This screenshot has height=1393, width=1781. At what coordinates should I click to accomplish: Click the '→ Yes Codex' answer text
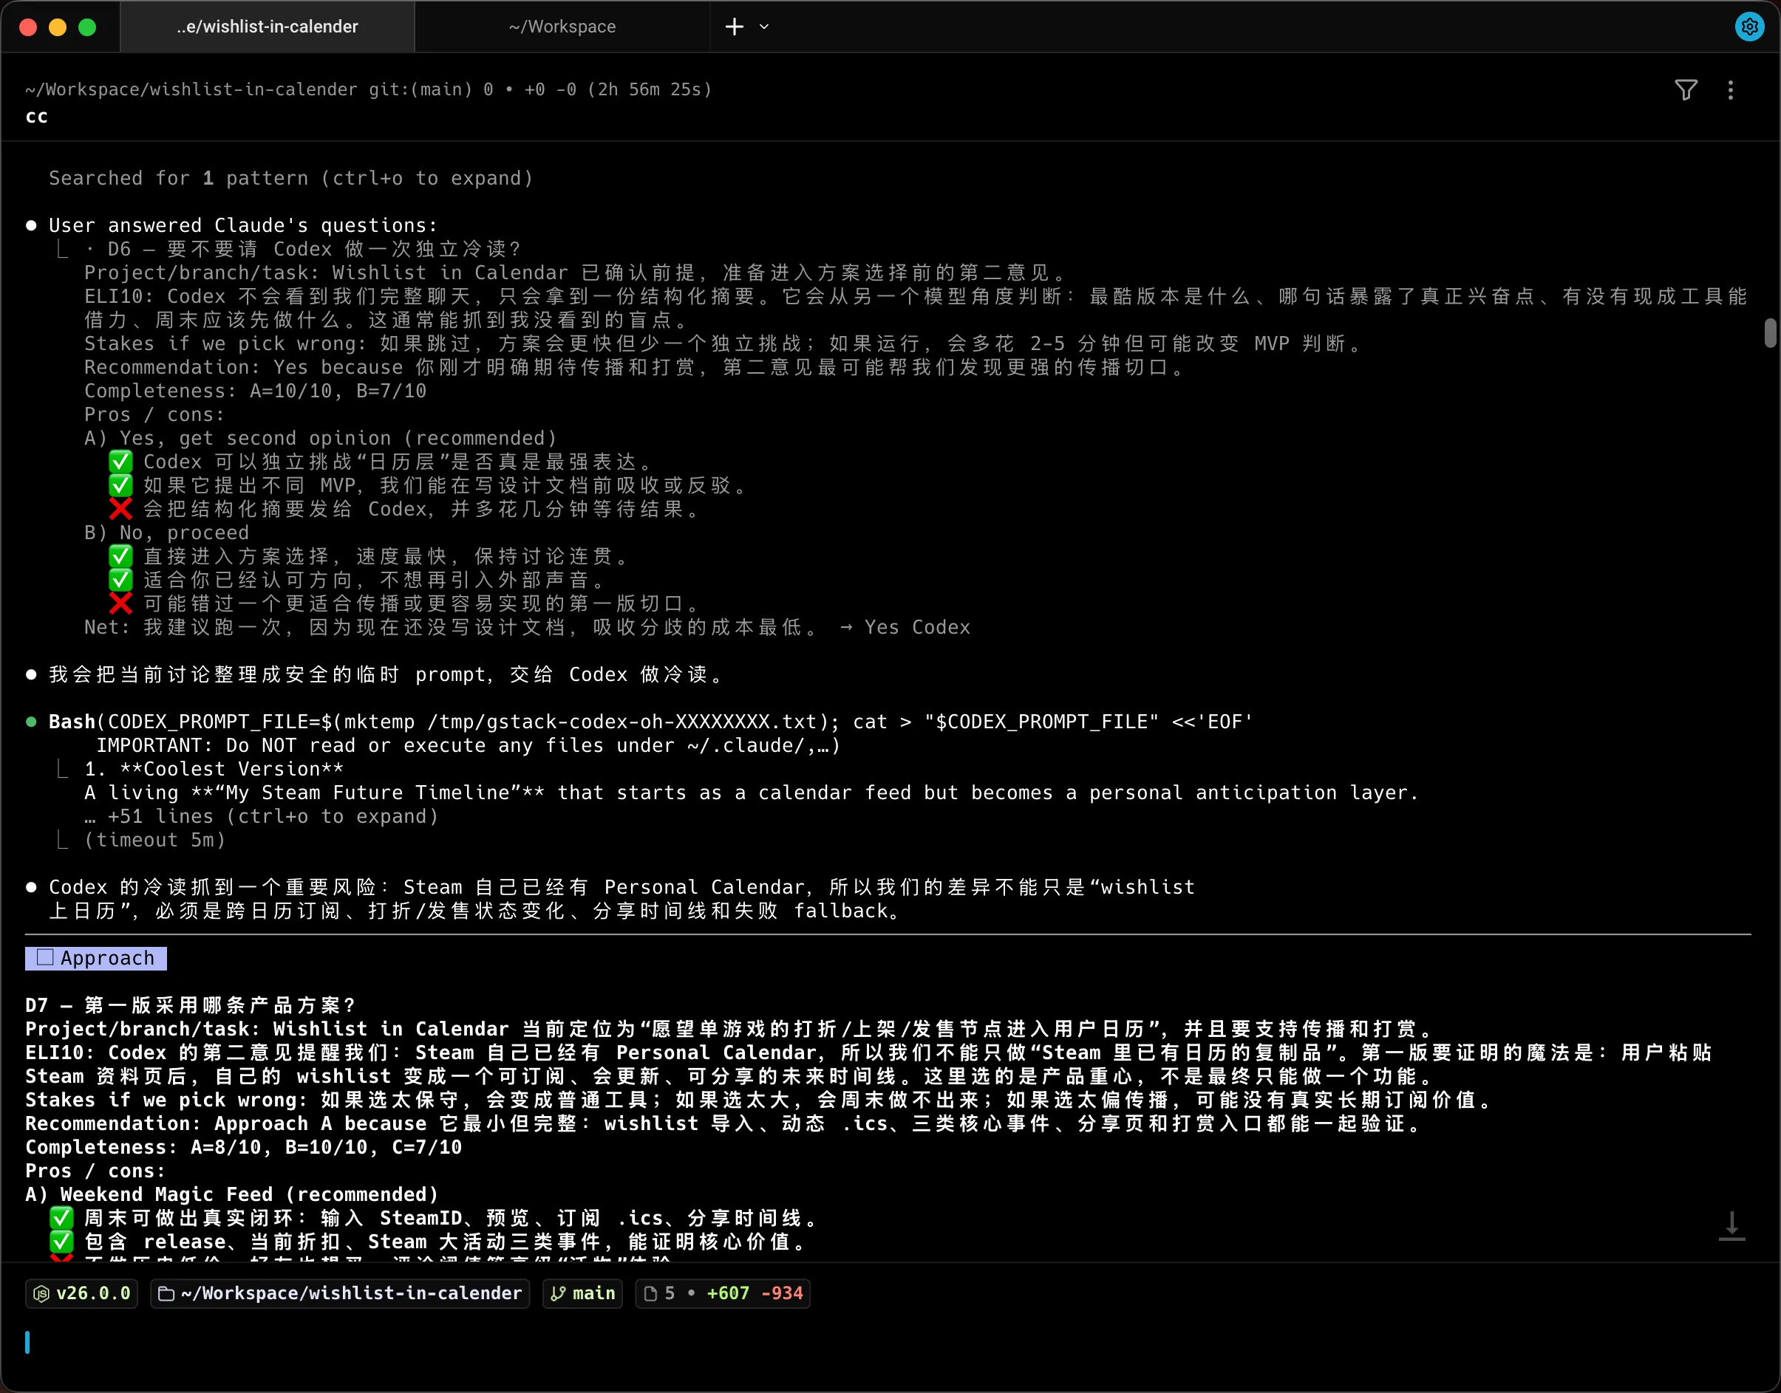pos(905,628)
